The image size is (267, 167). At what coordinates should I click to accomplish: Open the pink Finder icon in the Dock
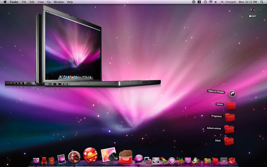tap(36, 161)
